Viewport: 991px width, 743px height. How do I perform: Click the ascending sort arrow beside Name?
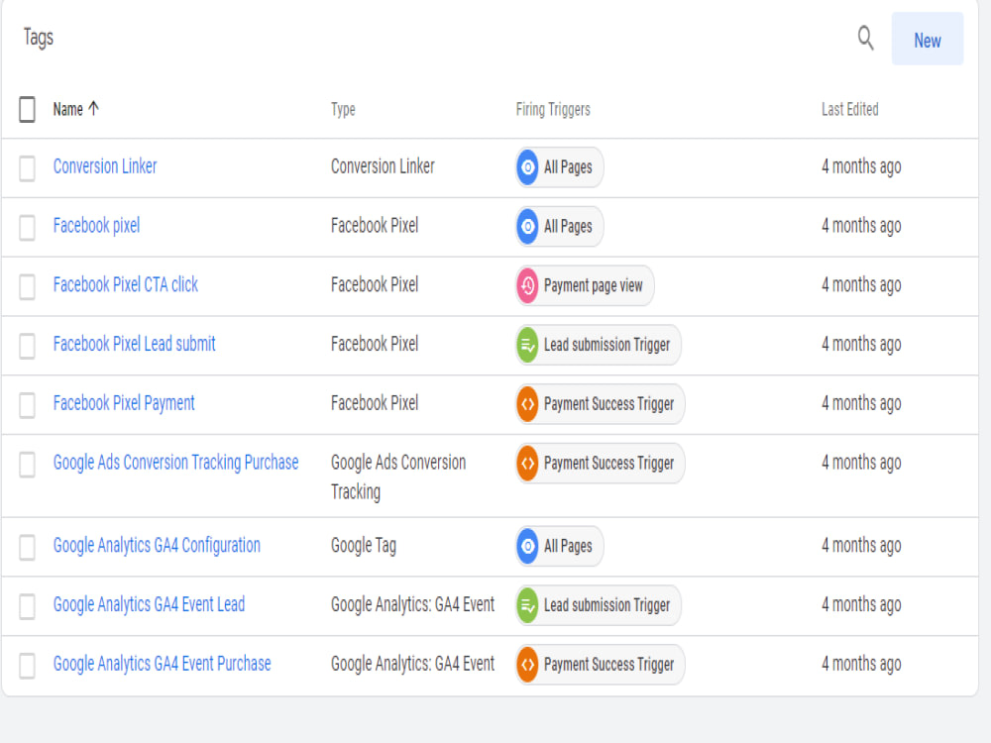point(93,109)
